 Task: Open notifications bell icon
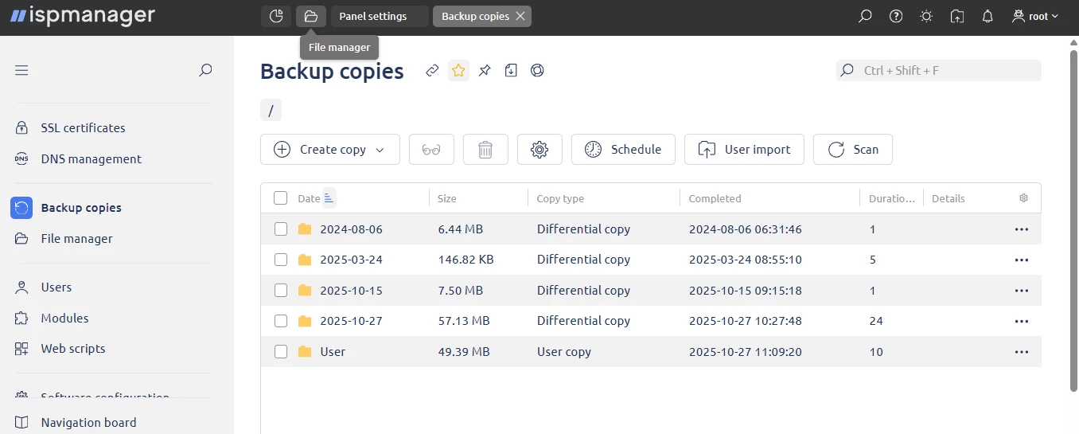click(x=987, y=16)
